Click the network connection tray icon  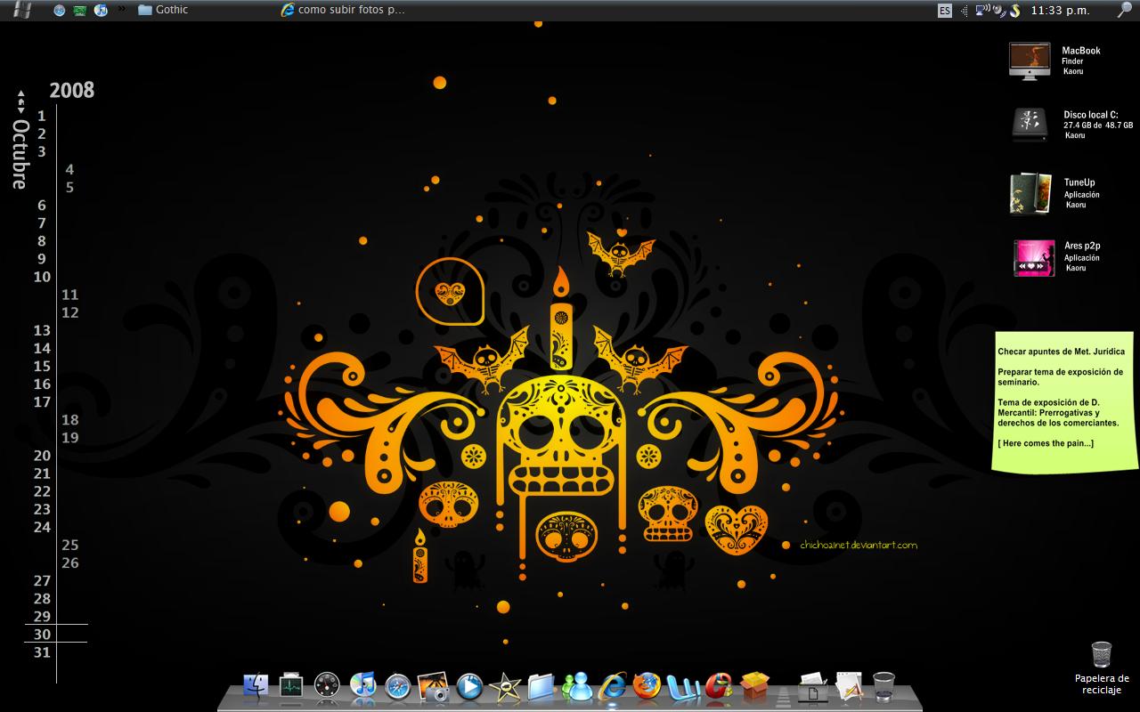coord(982,11)
